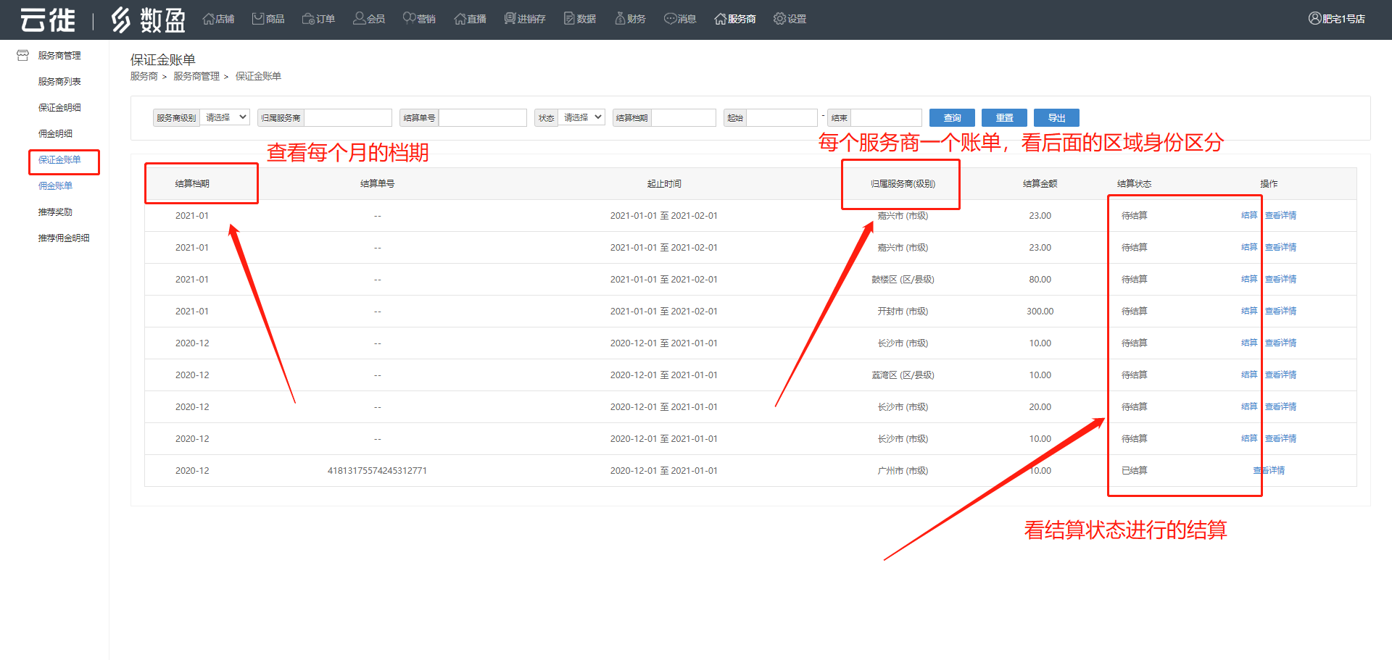The height and width of the screenshot is (660, 1392).
Task: Click the 消息 messages icon
Action: (671, 19)
